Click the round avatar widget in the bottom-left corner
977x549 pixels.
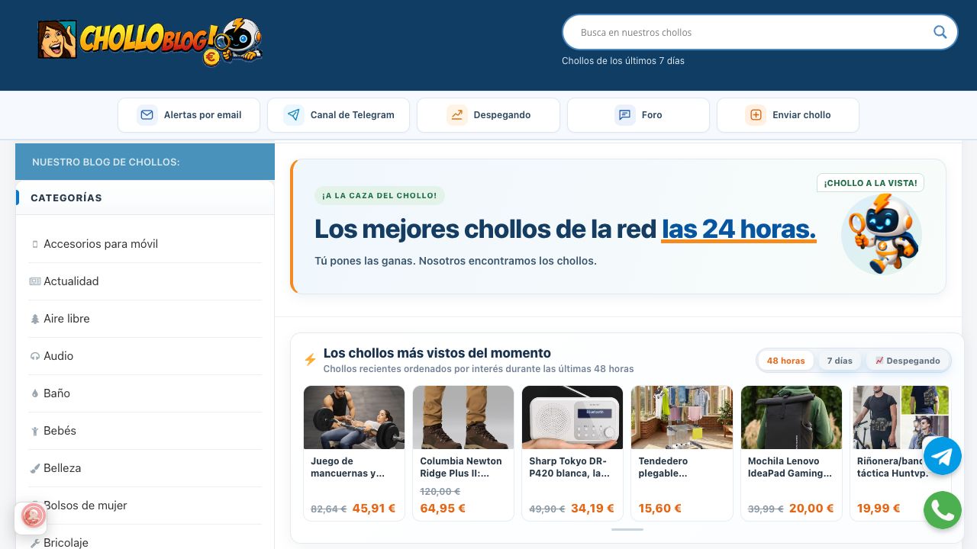click(33, 516)
